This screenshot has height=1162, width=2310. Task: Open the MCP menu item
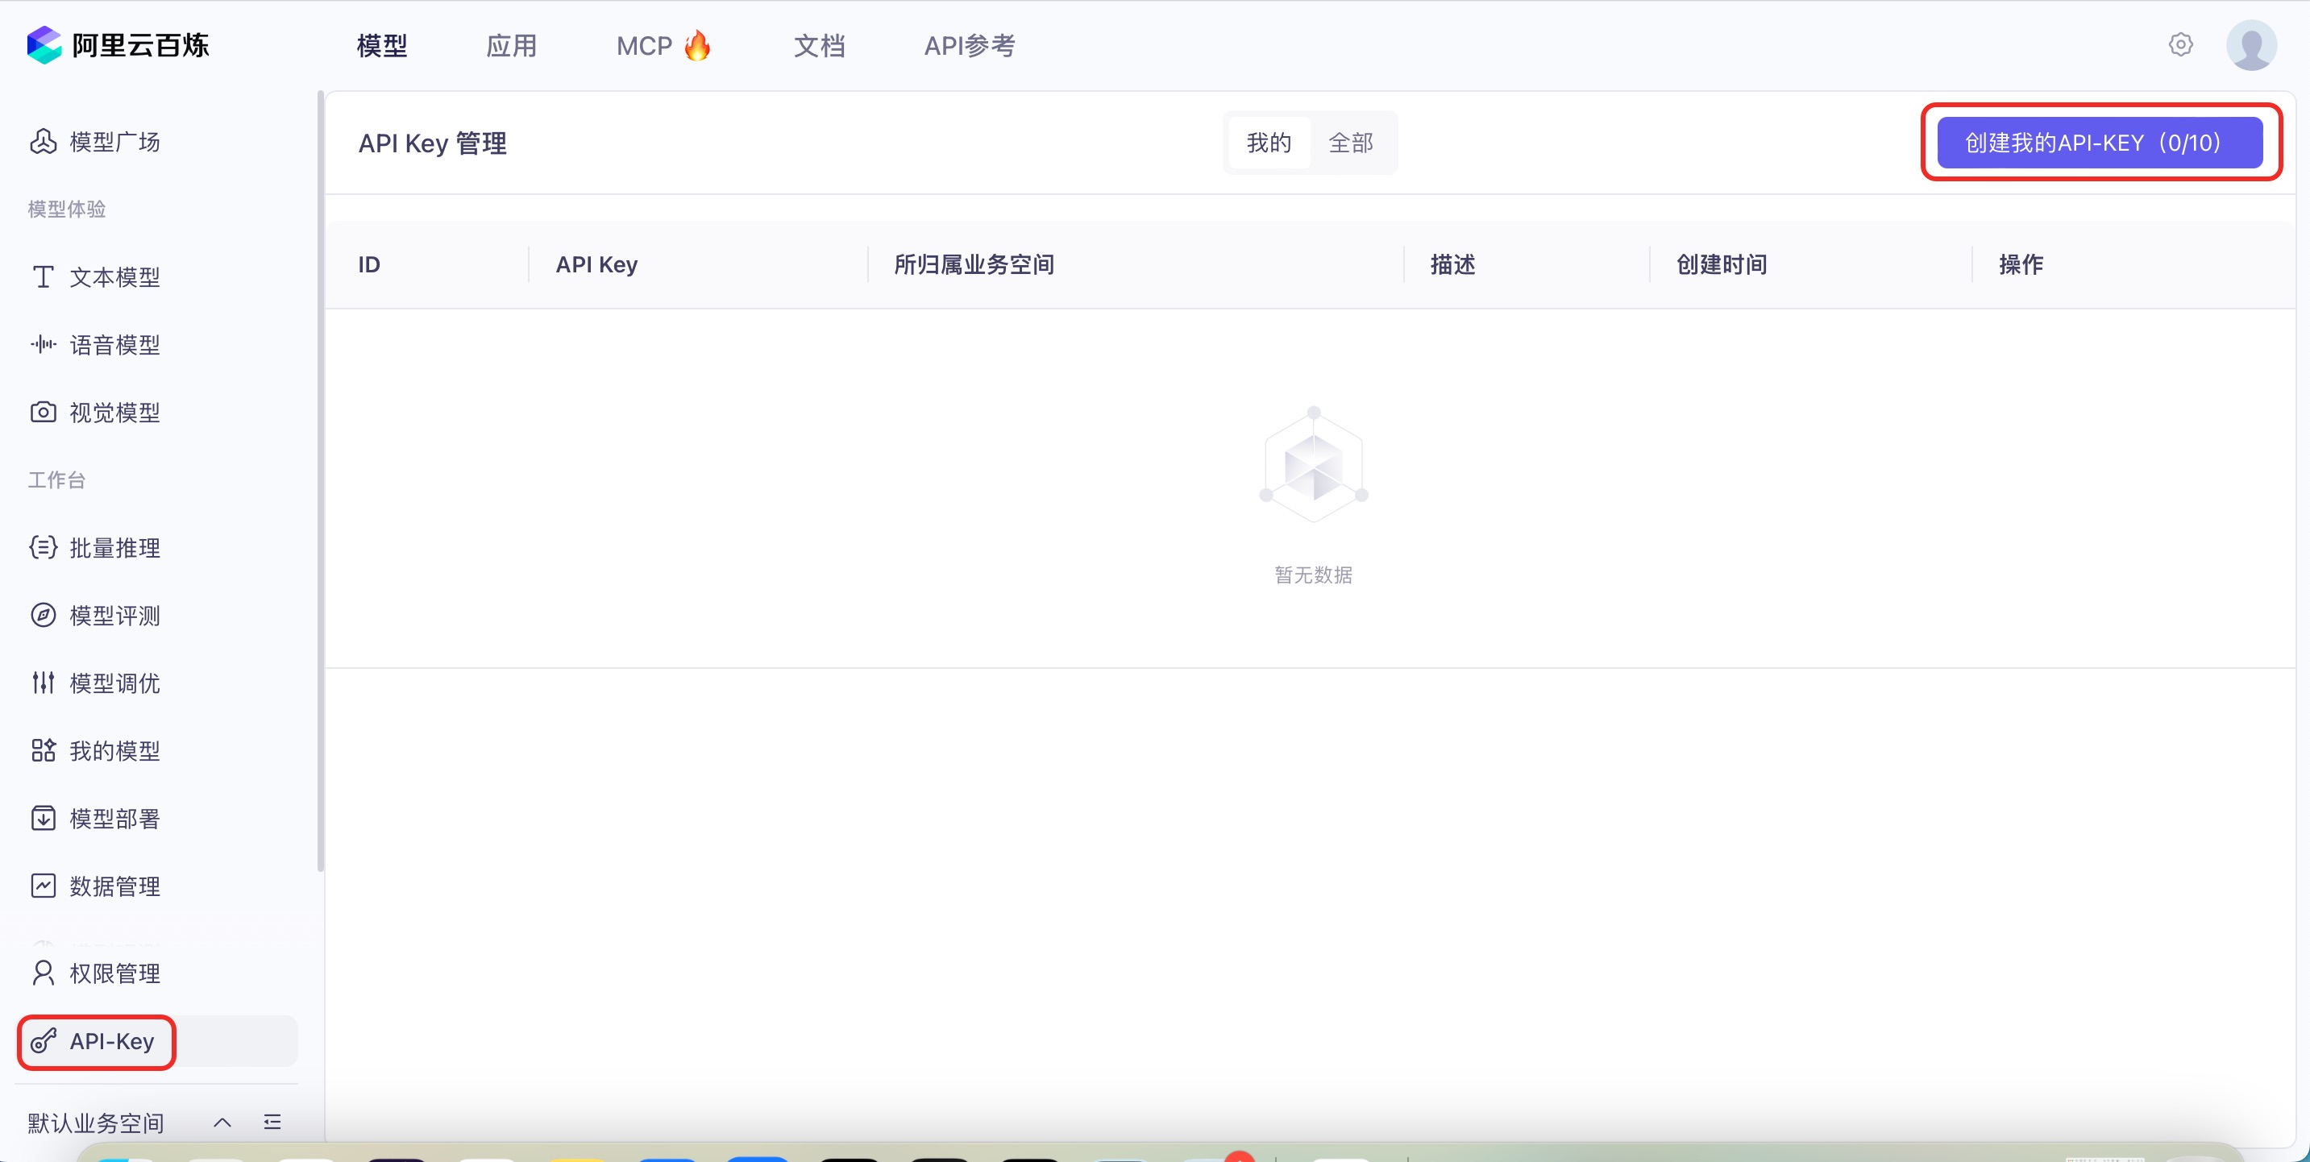(661, 45)
